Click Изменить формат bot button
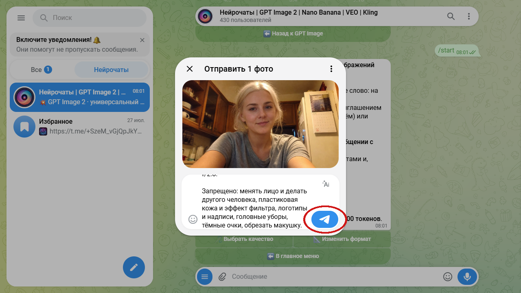This screenshot has width=521, height=293. point(342,239)
